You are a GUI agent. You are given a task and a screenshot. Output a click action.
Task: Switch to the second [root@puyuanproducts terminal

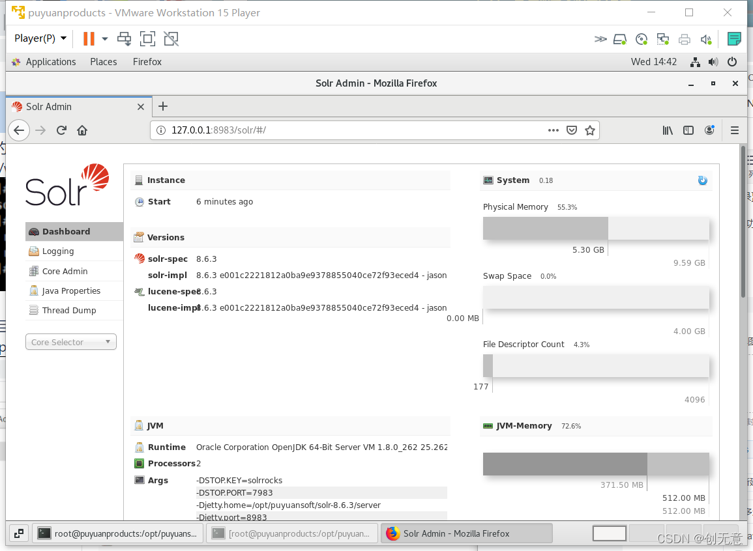pyautogui.click(x=292, y=533)
